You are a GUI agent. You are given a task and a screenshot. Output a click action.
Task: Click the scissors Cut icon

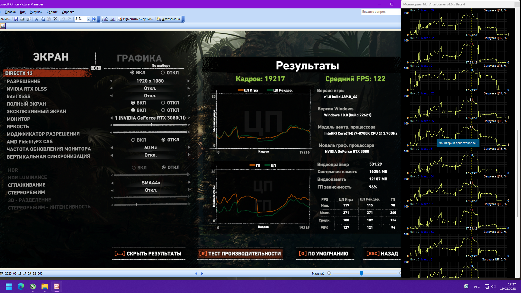[36, 19]
